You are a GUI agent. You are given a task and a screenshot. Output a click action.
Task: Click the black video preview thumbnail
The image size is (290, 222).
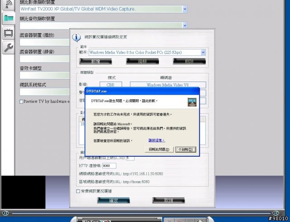tap(23, 192)
